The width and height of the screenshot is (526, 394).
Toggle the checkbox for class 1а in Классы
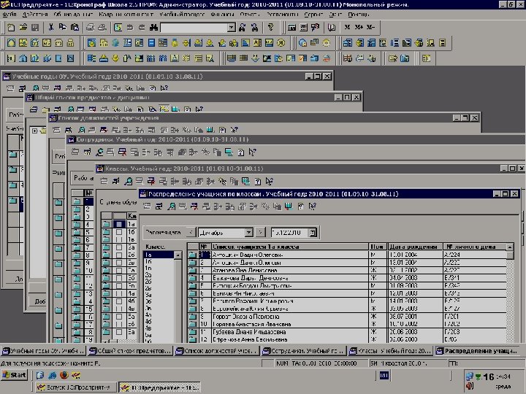[119, 224]
